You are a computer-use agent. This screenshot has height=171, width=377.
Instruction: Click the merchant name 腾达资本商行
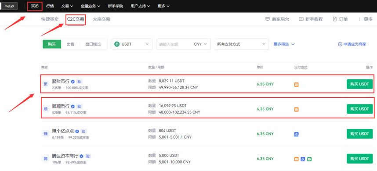pyautogui.click(x=65, y=156)
